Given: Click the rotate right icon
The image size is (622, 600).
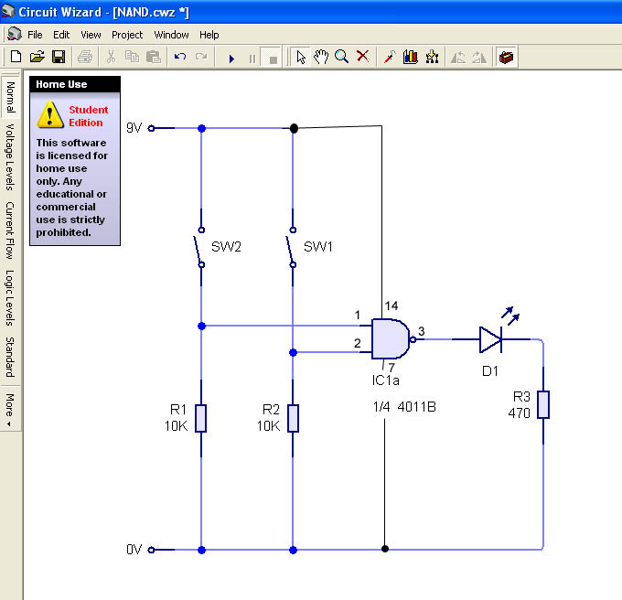Looking at the screenshot, I should pos(479,58).
